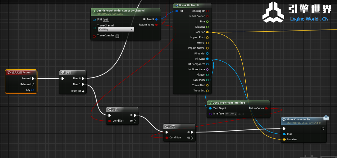Open the Trace Channel Visibility dropdown
This screenshot has height=158, width=337.
[116, 30]
